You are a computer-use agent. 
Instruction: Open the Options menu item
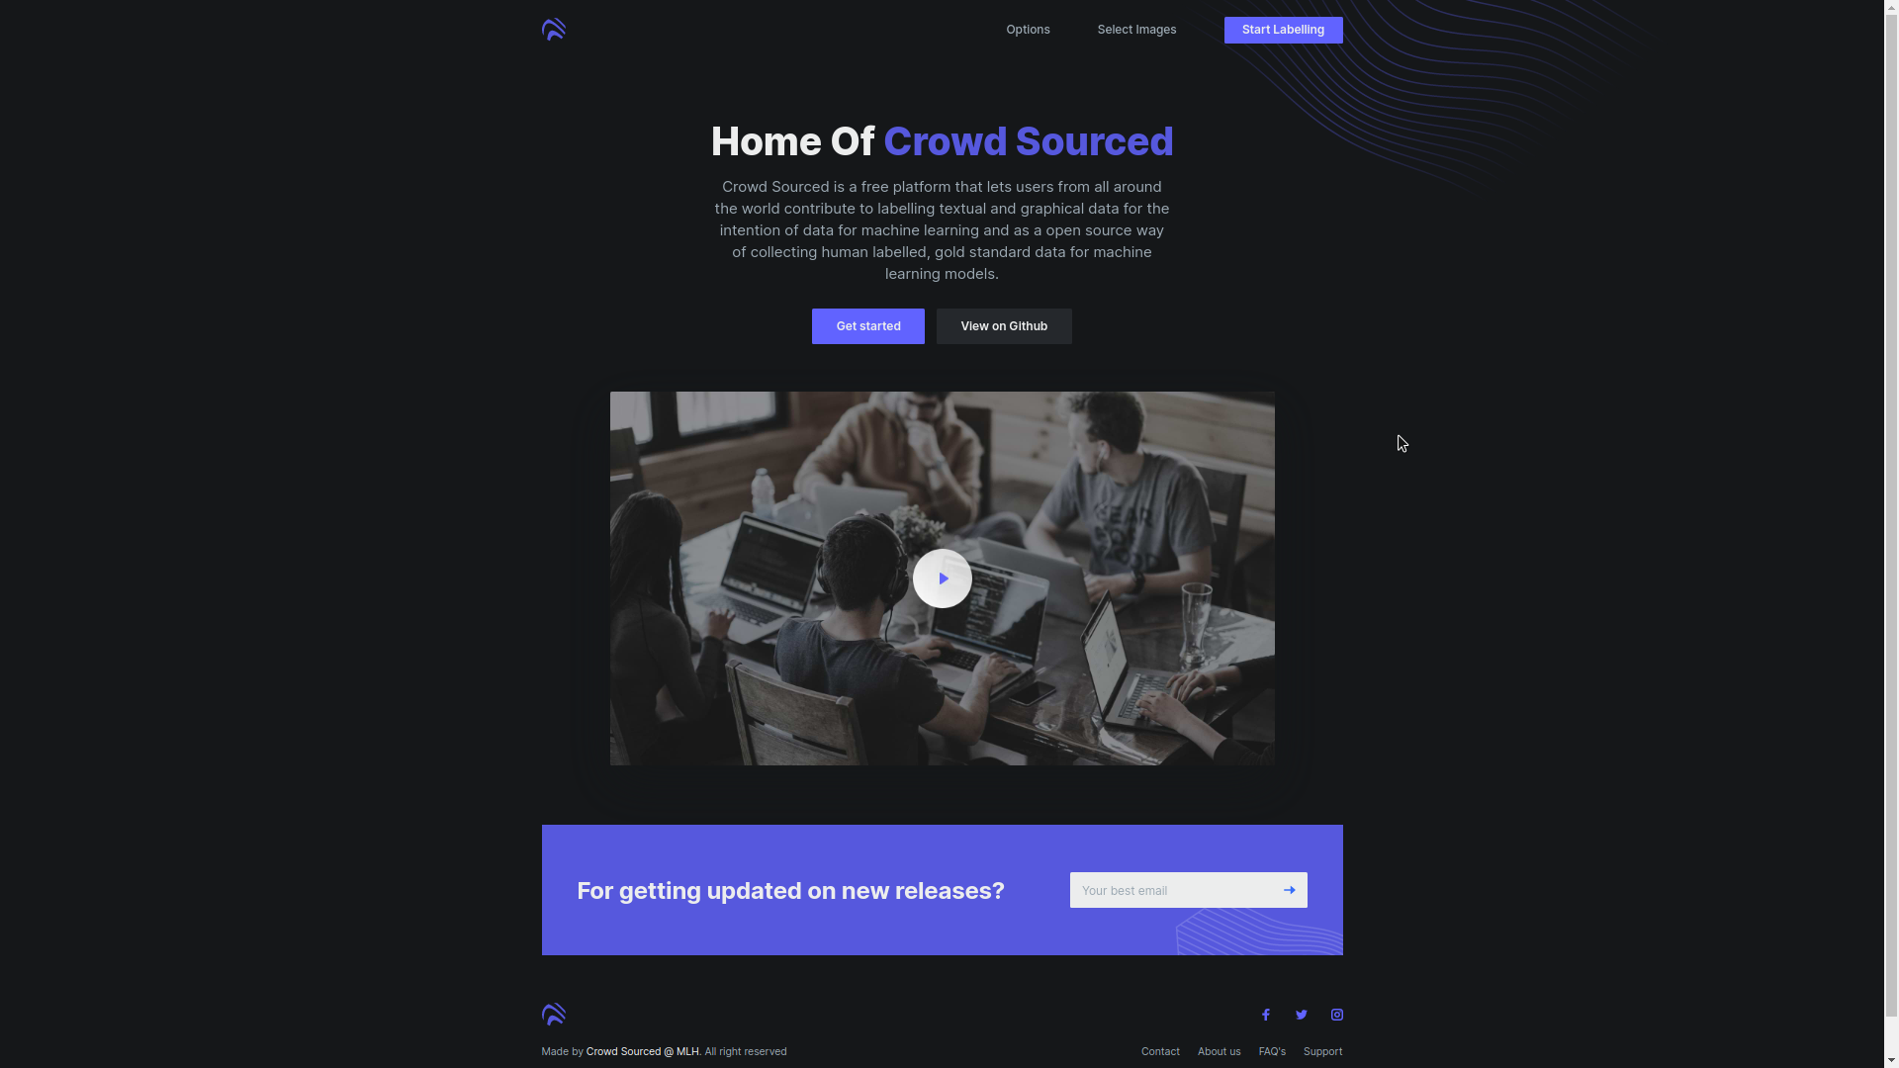click(1028, 29)
